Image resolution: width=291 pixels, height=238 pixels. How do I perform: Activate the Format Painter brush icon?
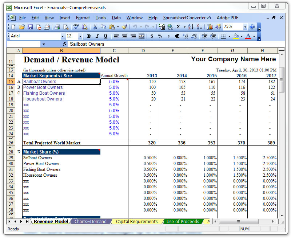point(124,27)
